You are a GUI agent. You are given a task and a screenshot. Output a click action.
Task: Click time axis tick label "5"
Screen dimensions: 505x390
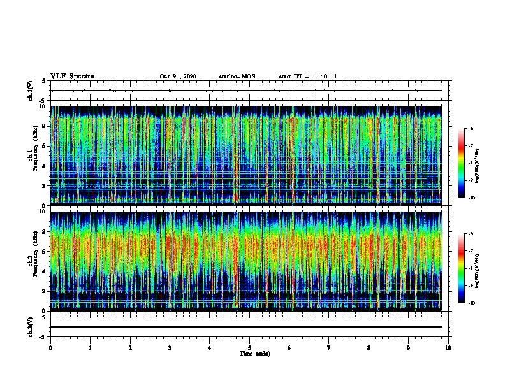coord(249,348)
